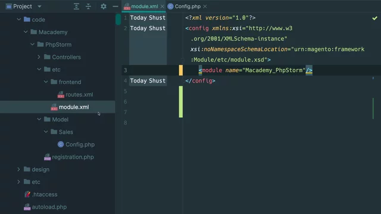Screen dimensions: 381x214
Task: Select the code folder icon
Action: tap(27, 20)
